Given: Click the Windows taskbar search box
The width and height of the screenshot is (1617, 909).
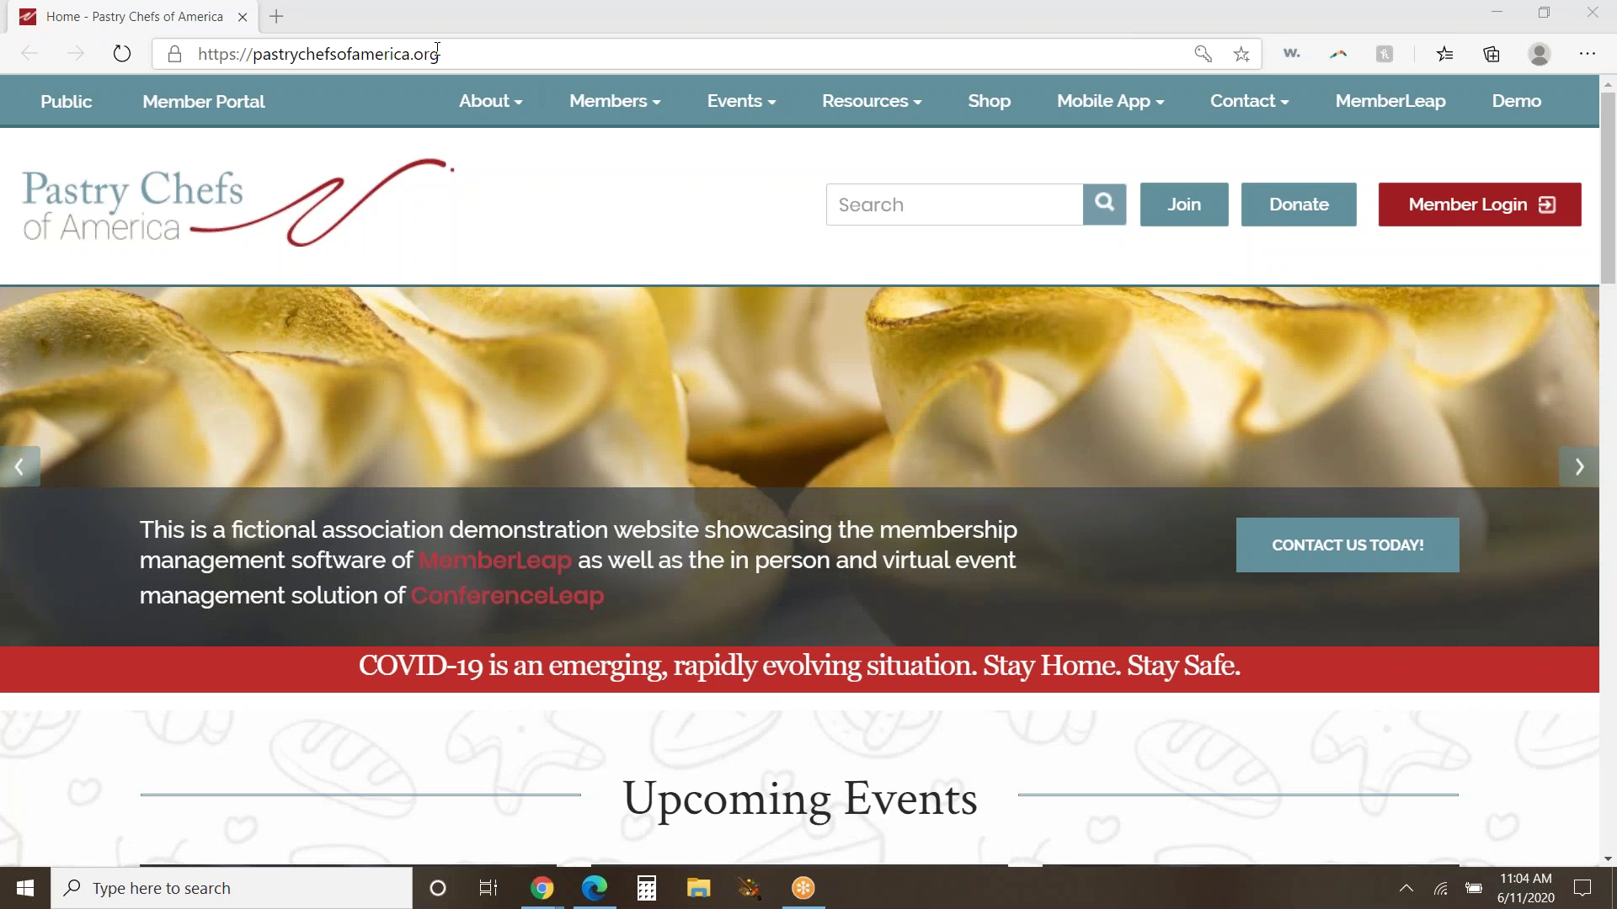Looking at the screenshot, I should (x=232, y=888).
